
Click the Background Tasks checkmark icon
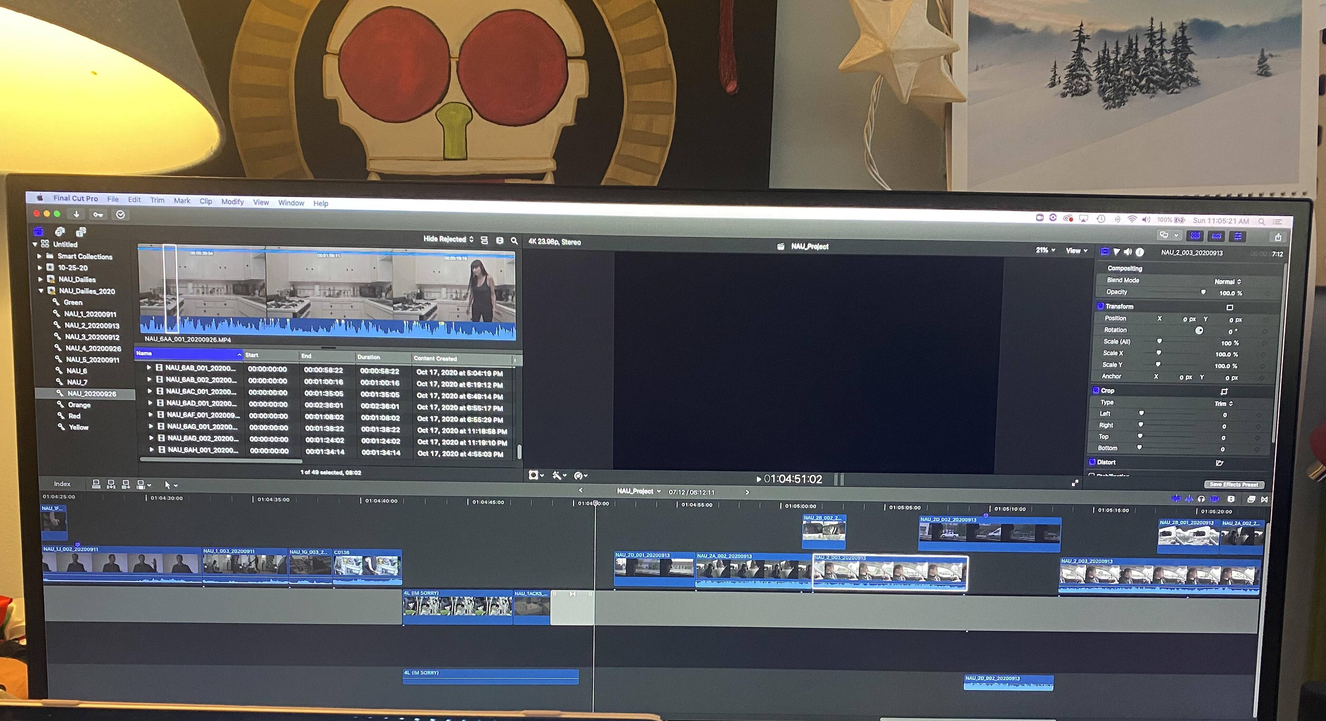coord(121,214)
